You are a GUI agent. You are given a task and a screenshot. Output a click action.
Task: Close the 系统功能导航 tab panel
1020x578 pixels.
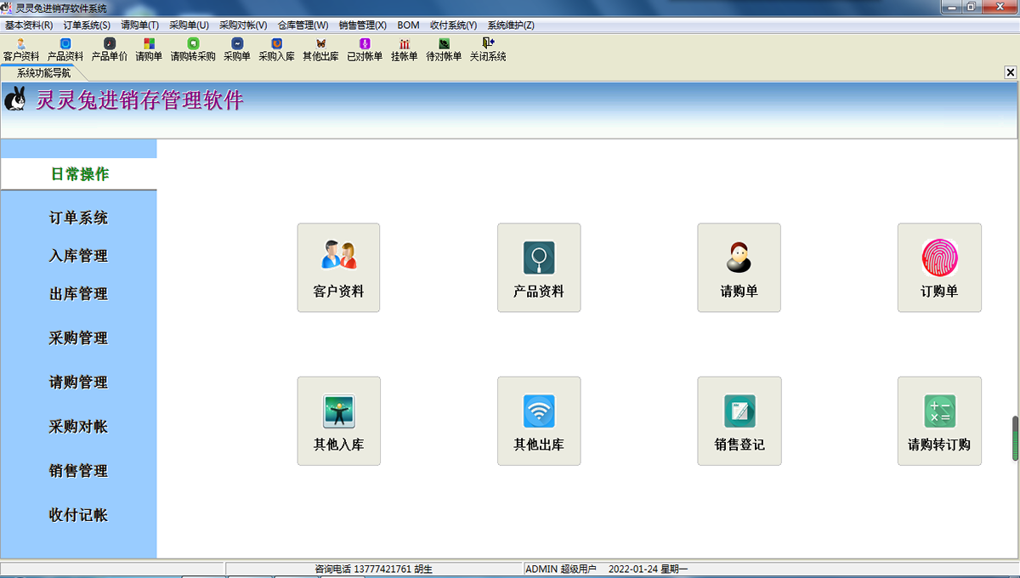(x=1011, y=73)
